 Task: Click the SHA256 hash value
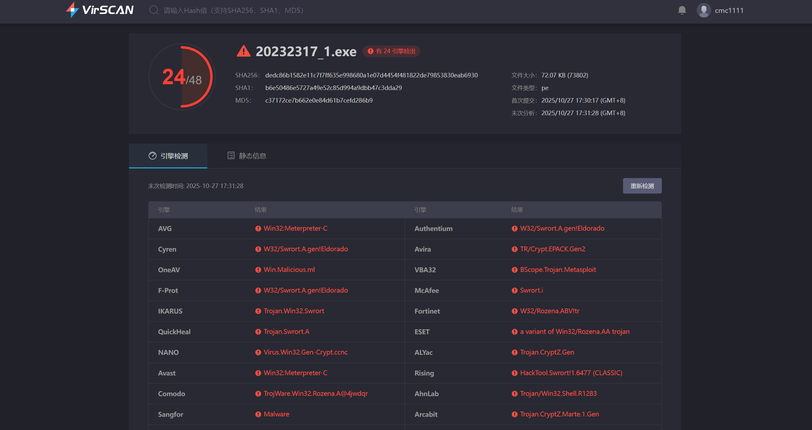pos(371,75)
